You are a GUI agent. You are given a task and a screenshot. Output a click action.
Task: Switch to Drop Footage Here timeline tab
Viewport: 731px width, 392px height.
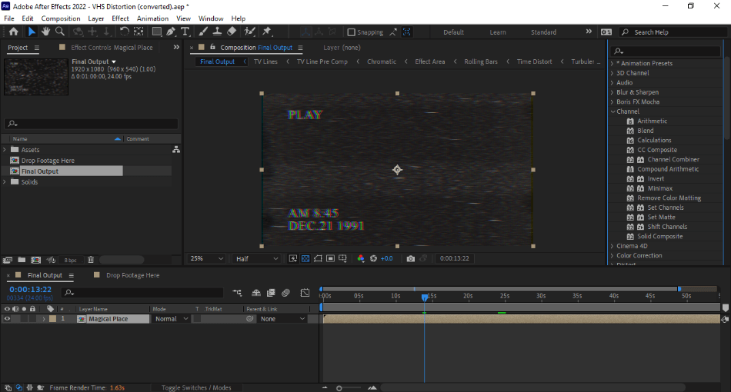click(132, 275)
